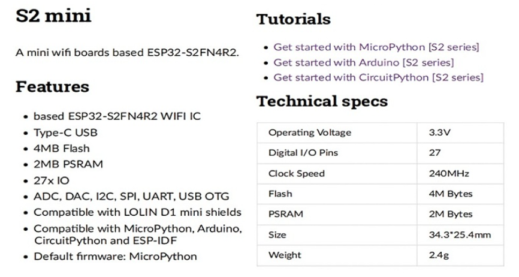Viewport: 519px width, 277px height.
Task: Select the 3.3V value cell
Action: [x=460, y=133]
